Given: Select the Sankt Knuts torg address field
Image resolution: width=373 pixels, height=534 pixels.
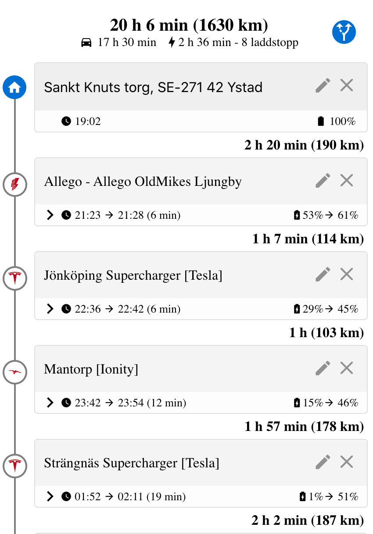Looking at the screenshot, I should (154, 87).
